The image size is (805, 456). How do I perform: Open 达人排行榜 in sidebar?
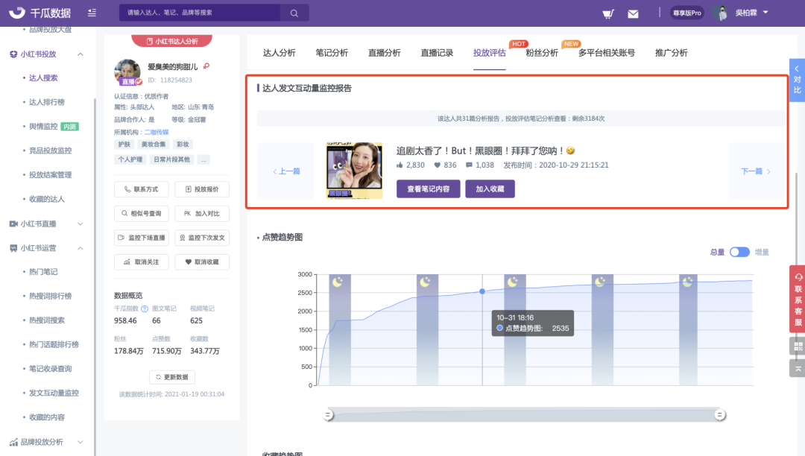point(47,102)
